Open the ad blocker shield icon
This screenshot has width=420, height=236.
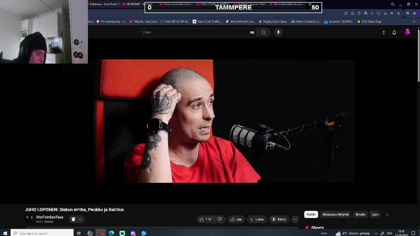359,13
